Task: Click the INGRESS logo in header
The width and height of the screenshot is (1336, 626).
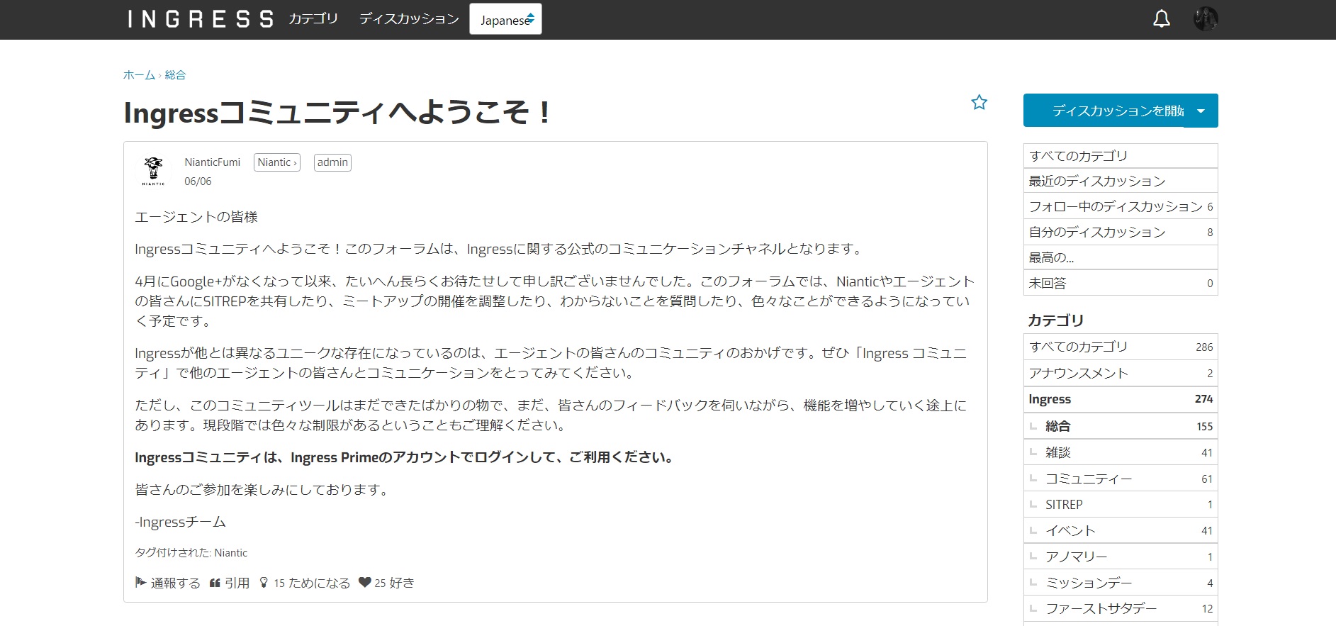Action: (201, 19)
